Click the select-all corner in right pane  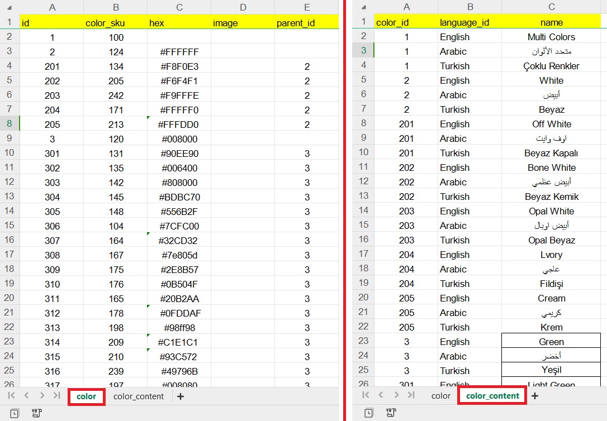point(363,7)
